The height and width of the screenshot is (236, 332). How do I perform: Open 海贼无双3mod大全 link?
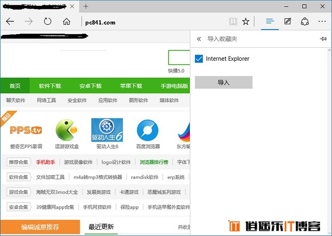[57, 192]
